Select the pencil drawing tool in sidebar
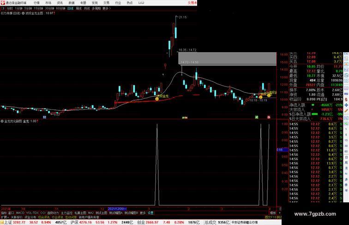Image resolution: width=349 pixels, height=225 pixels. pos(346,111)
